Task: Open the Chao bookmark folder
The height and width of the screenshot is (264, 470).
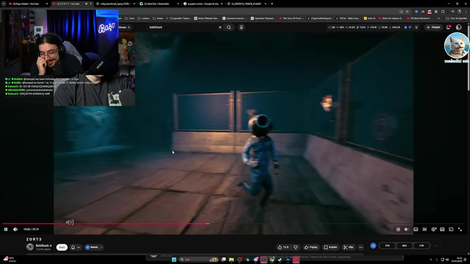Action: tap(130, 18)
